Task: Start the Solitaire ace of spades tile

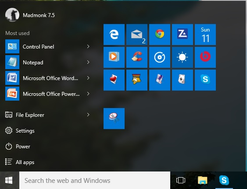Action: coord(183,80)
